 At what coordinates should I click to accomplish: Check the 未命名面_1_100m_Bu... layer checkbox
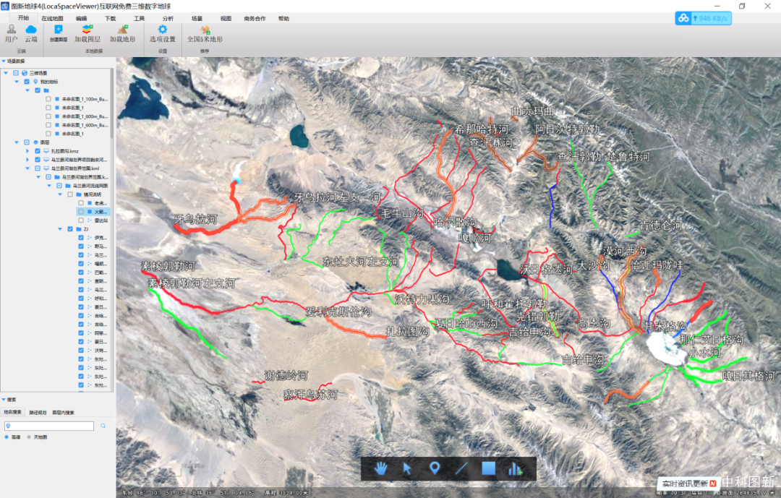coord(48,99)
